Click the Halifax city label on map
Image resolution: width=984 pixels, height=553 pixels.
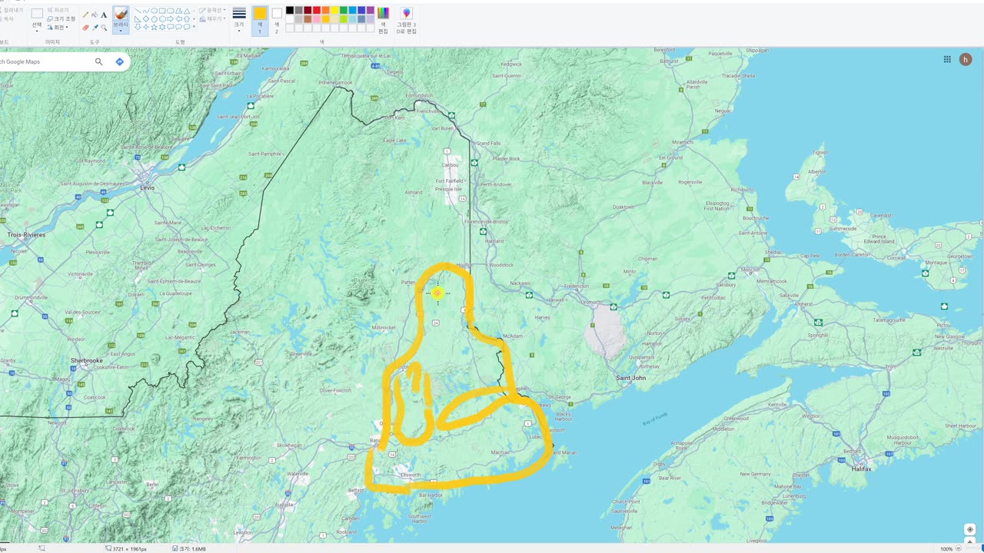tap(861, 469)
